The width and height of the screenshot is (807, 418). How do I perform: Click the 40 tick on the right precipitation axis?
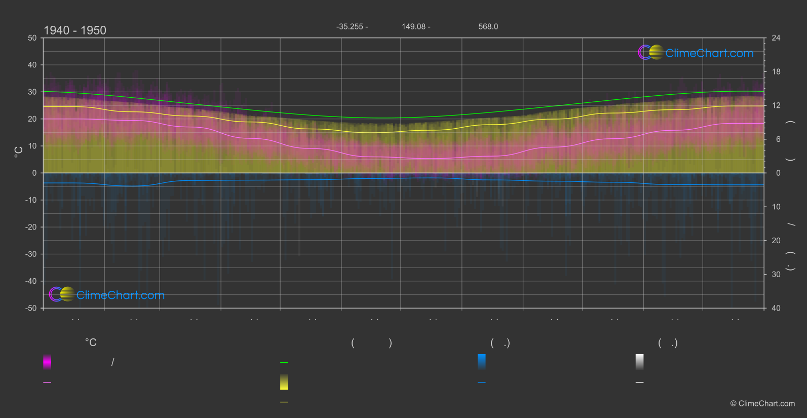pyautogui.click(x=776, y=308)
